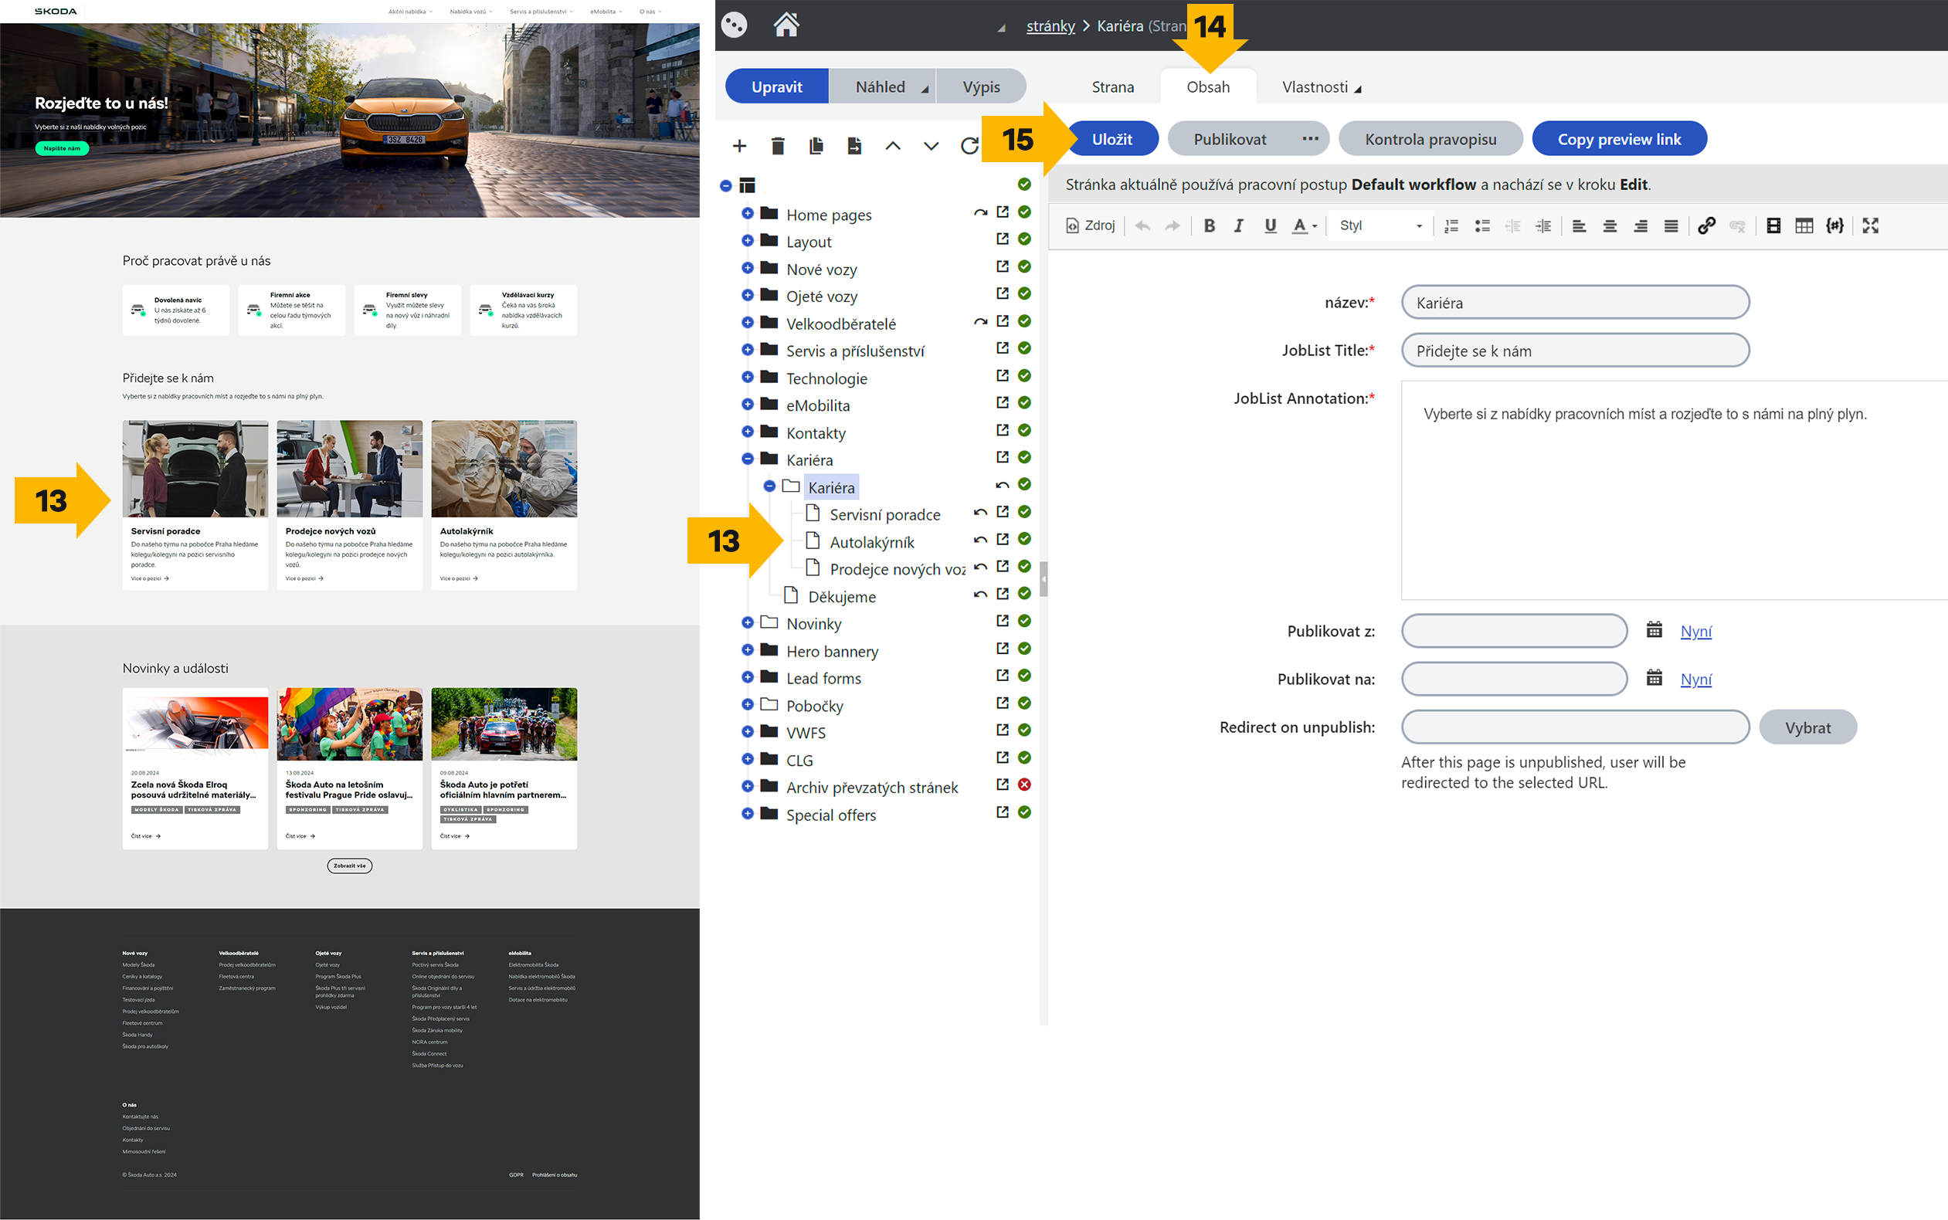The image size is (1948, 1220).
Task: Click the insert table icon
Action: (x=1804, y=226)
